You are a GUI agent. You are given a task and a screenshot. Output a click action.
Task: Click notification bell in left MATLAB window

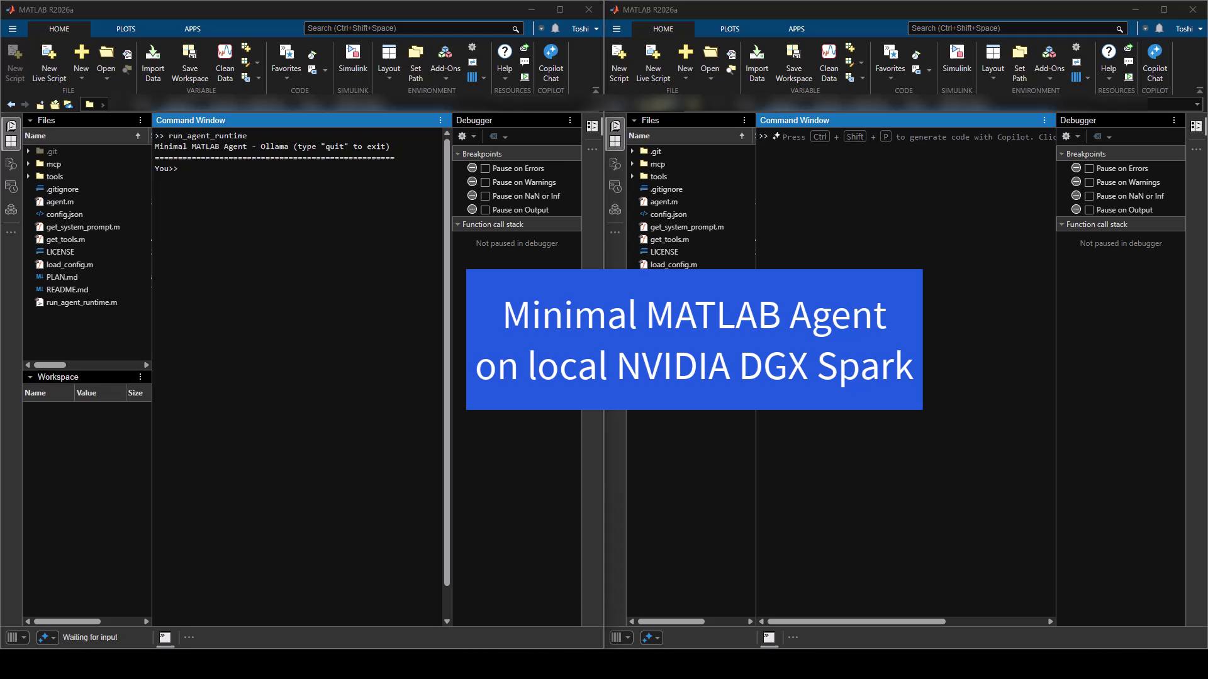[x=556, y=28]
